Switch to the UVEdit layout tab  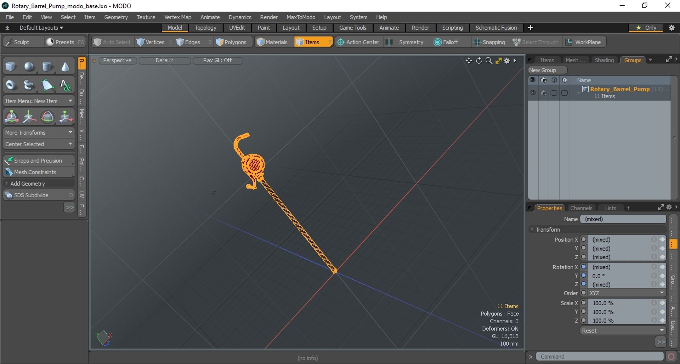point(237,28)
